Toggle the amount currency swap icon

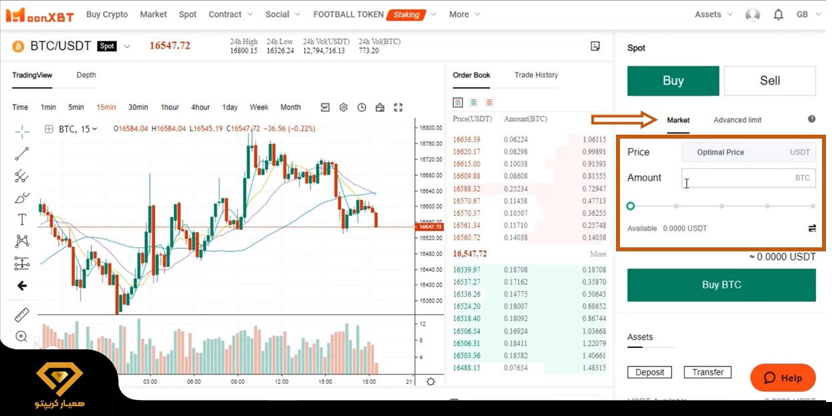pos(812,229)
